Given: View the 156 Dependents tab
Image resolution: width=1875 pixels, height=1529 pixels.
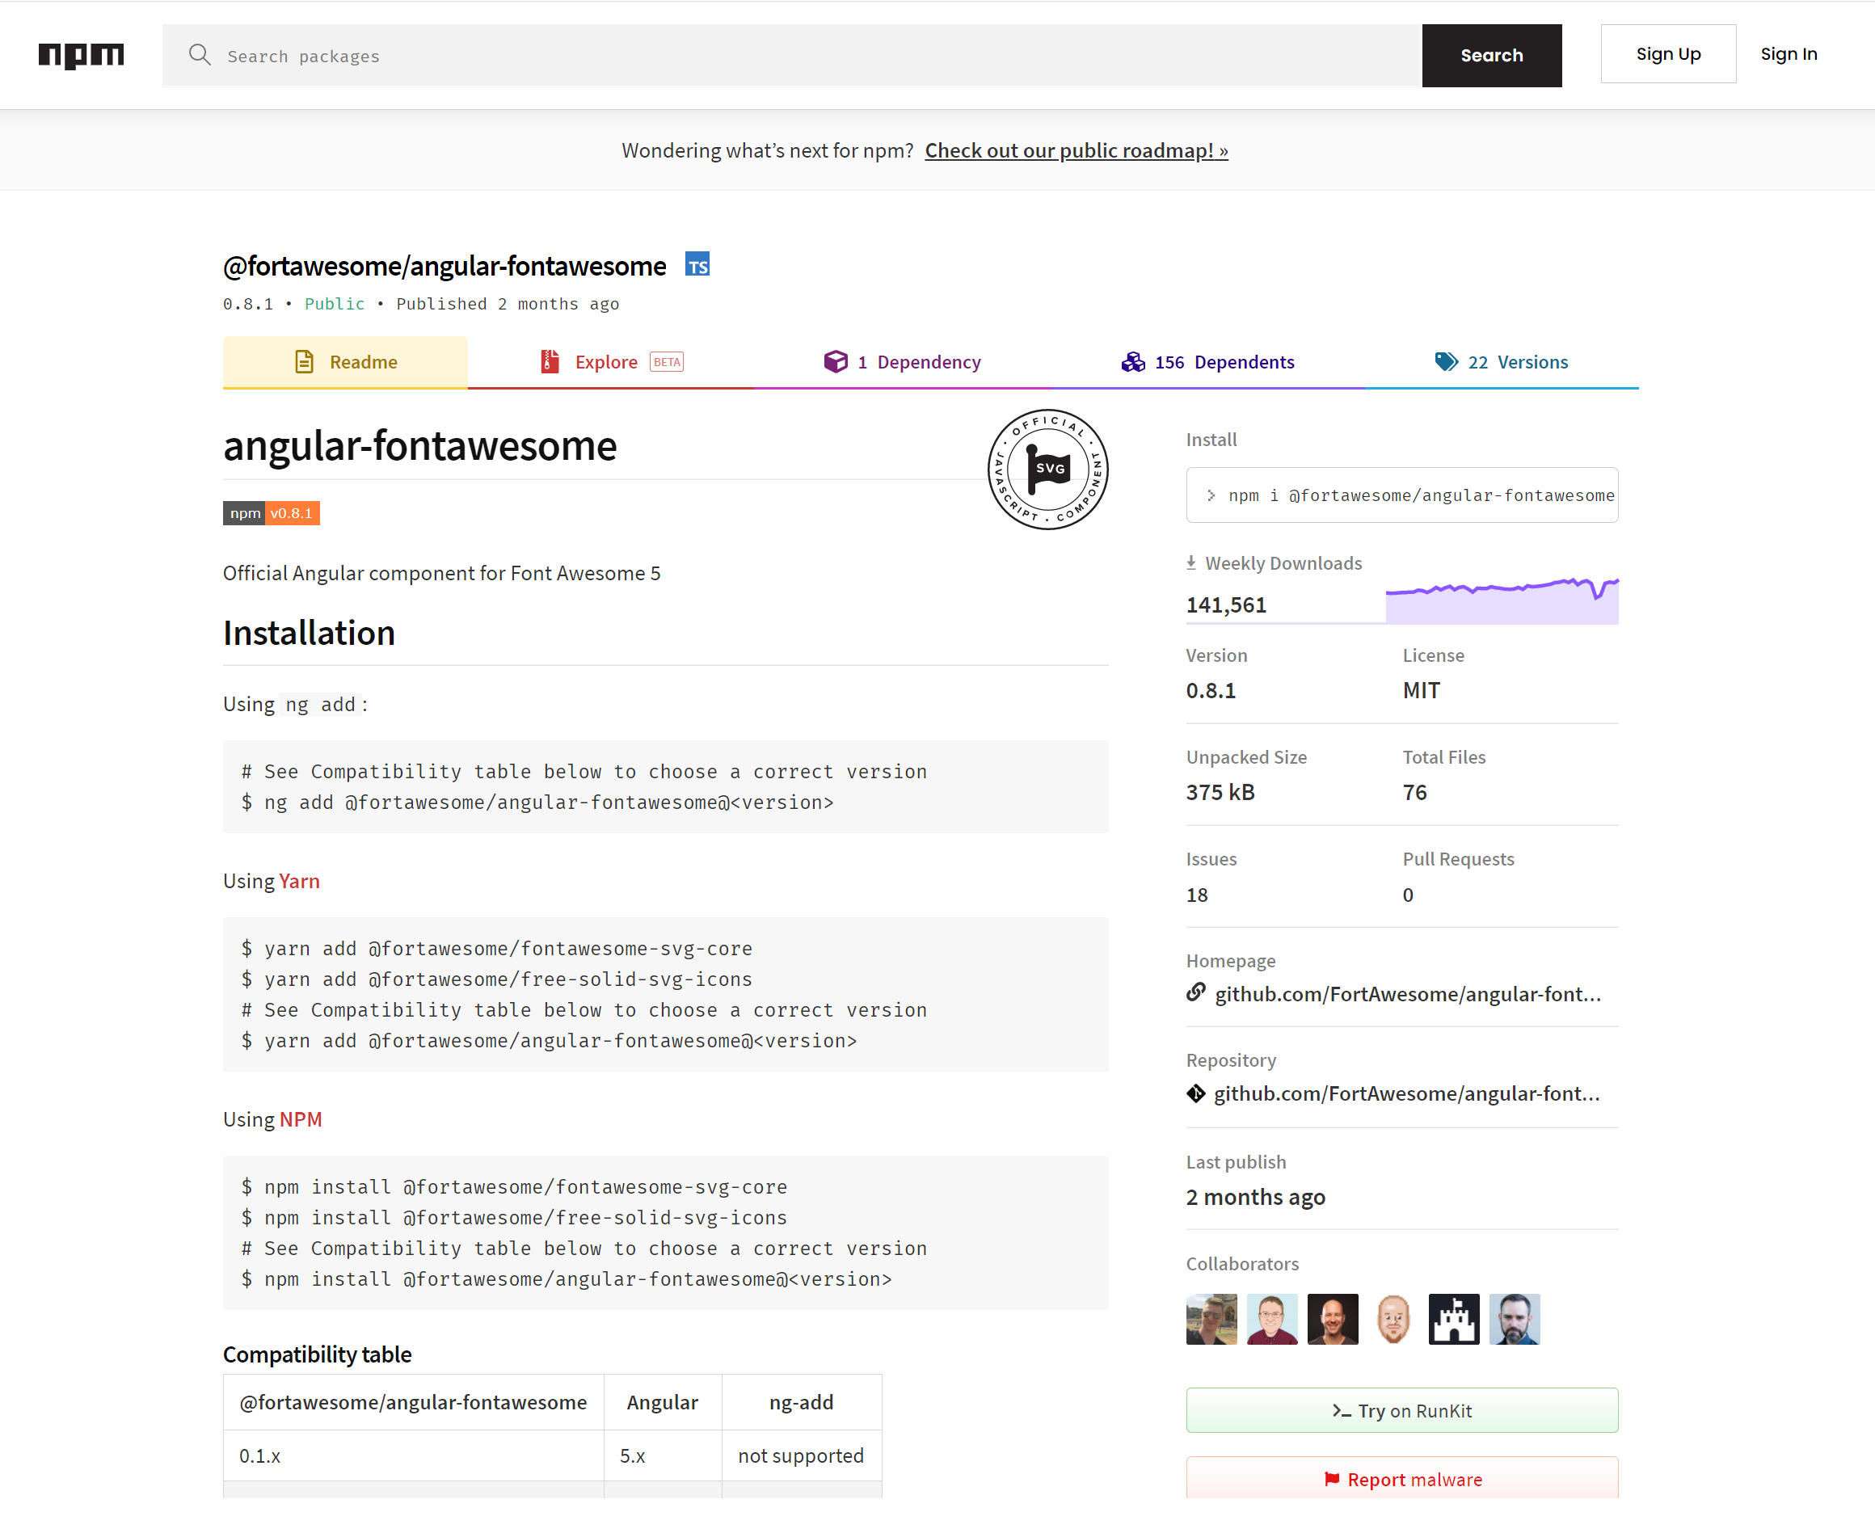Looking at the screenshot, I should coord(1207,362).
